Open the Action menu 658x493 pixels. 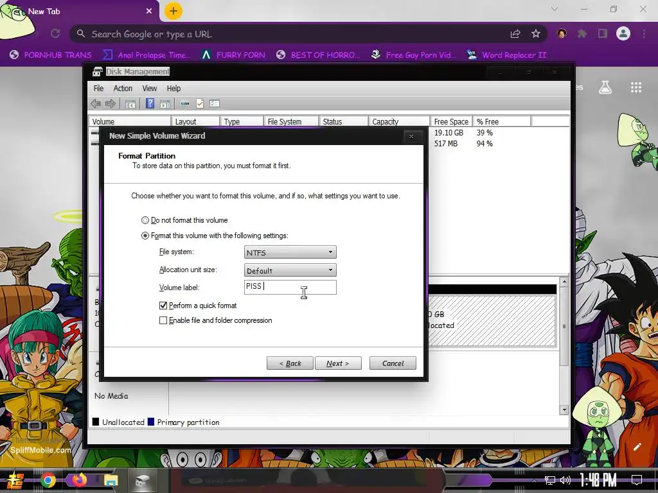coord(123,89)
